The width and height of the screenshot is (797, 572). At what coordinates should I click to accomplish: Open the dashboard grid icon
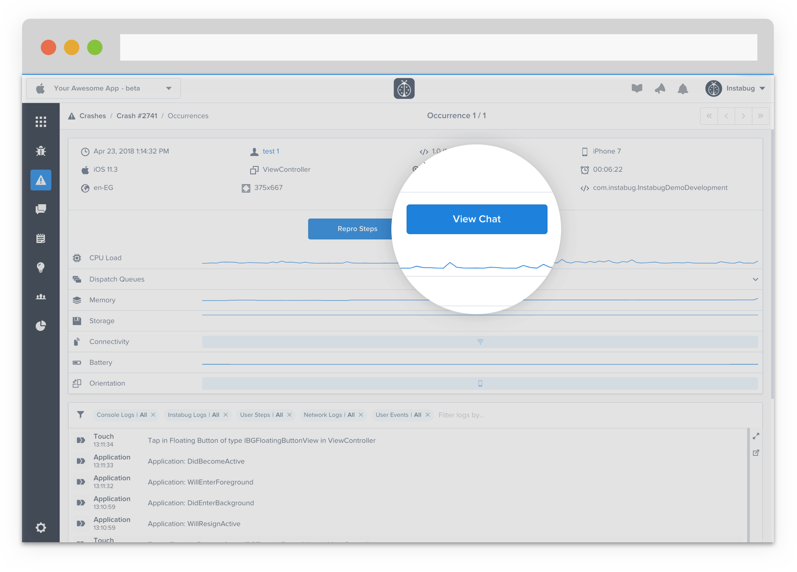41,122
